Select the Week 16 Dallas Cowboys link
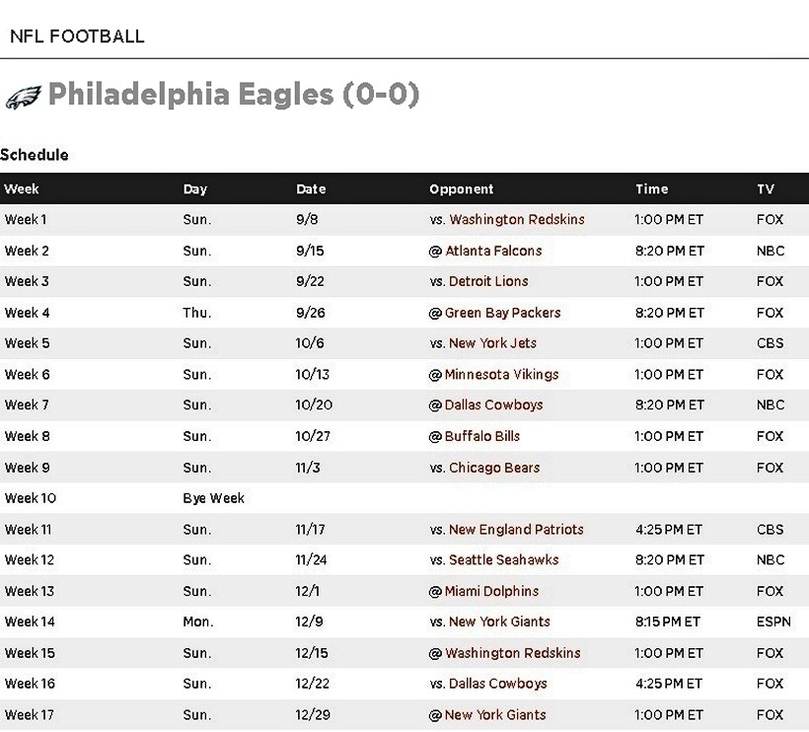The width and height of the screenshot is (809, 732). tap(497, 684)
